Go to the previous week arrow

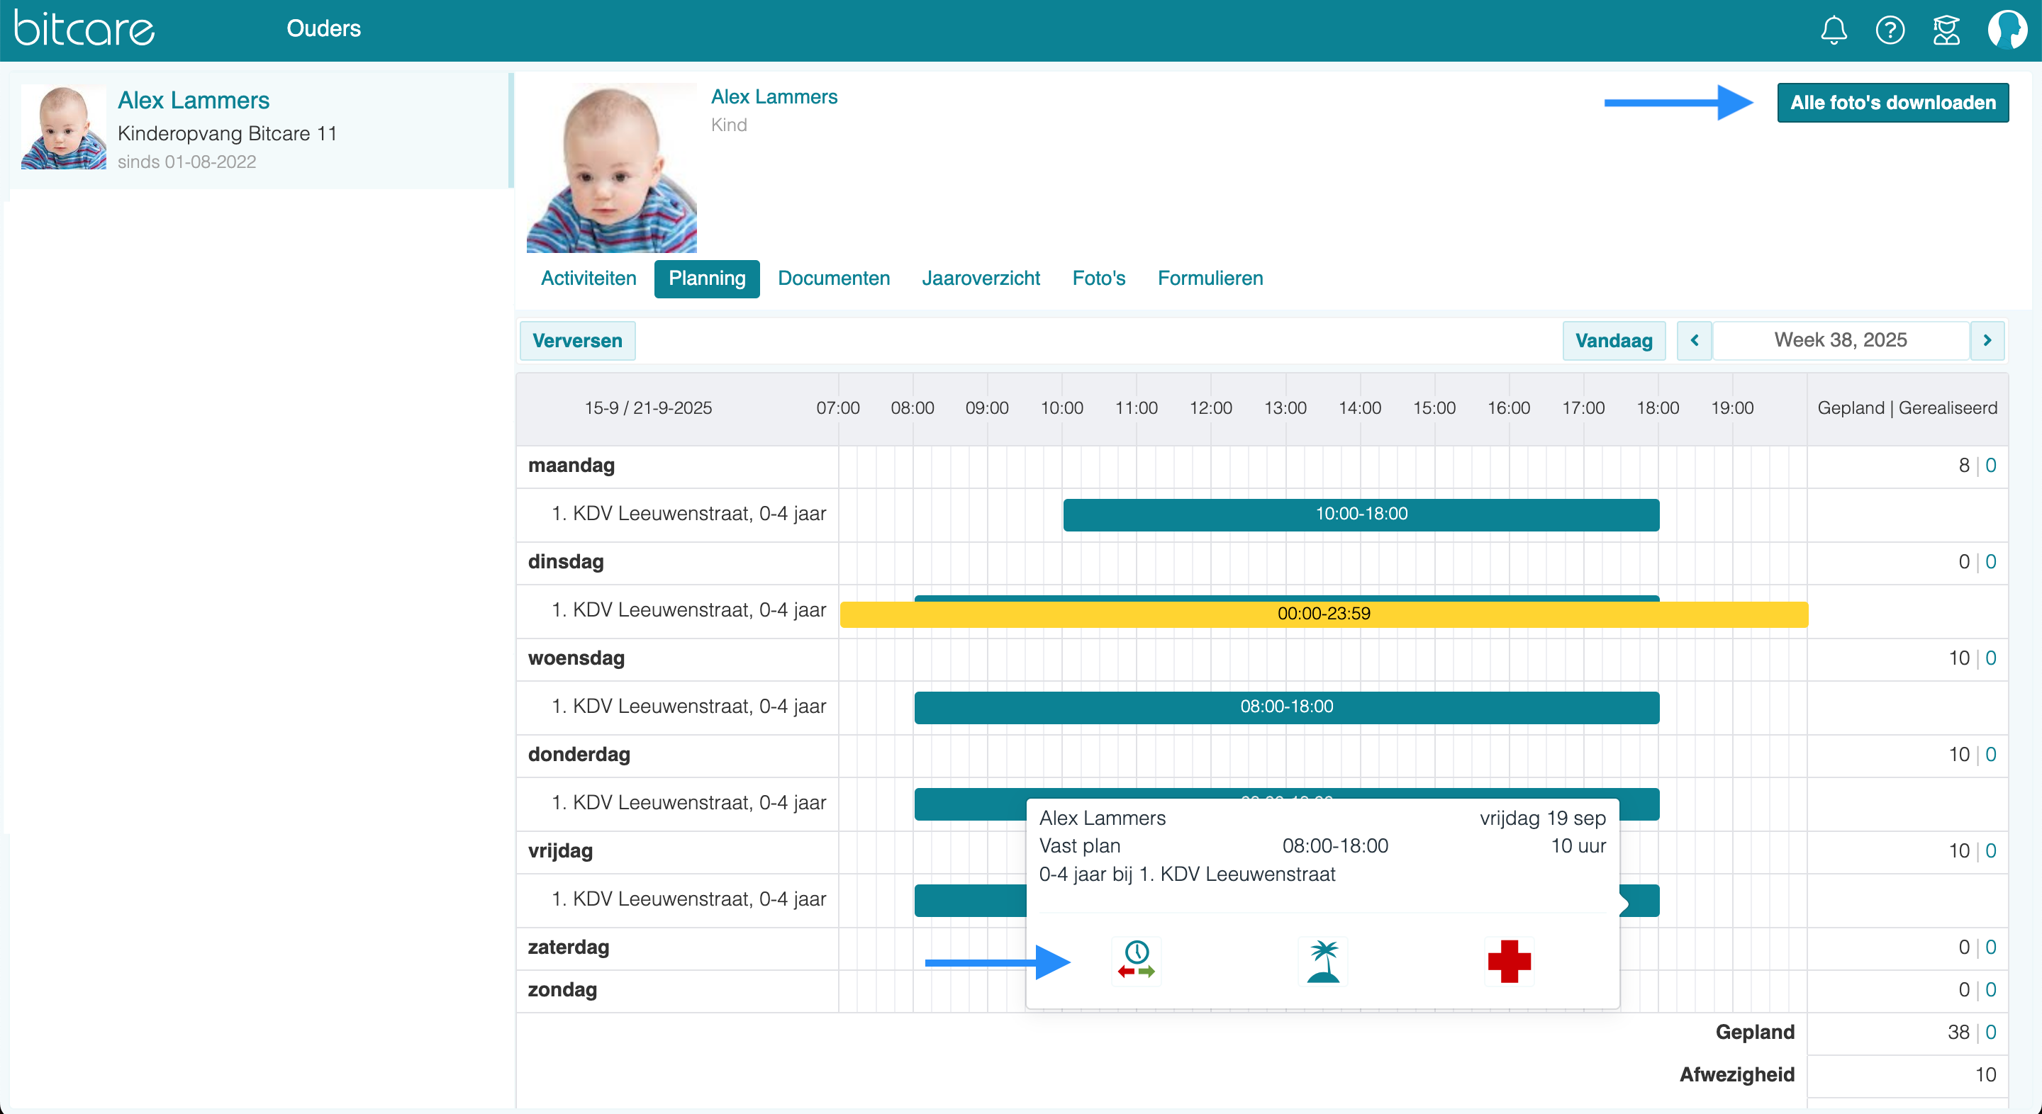[1694, 341]
